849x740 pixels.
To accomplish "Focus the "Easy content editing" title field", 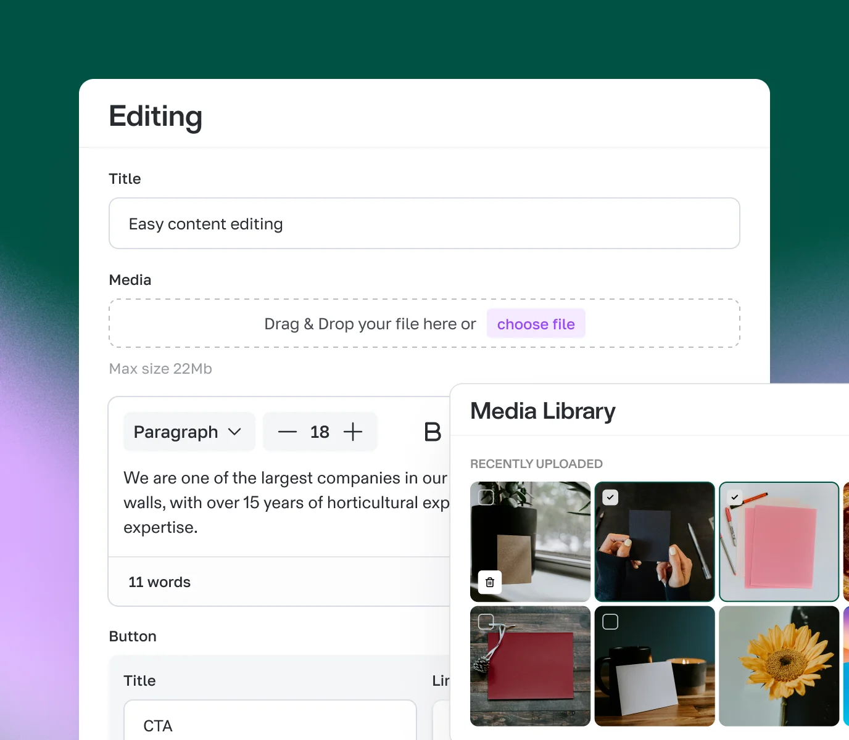I will 424,224.
